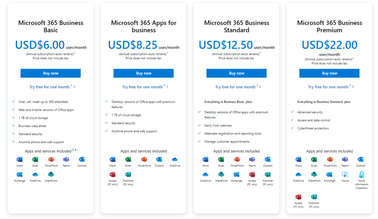Open Try free for one month under Premium
The image size is (378, 219).
point(328,87)
